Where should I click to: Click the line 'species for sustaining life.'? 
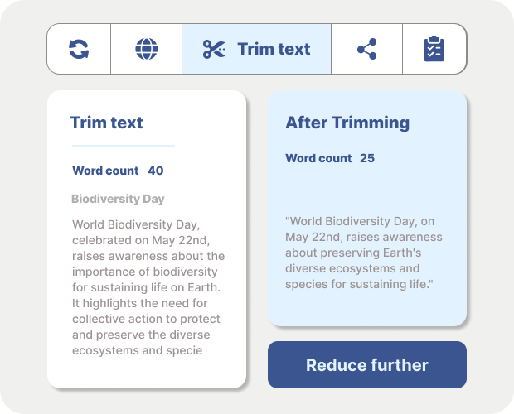(x=360, y=284)
